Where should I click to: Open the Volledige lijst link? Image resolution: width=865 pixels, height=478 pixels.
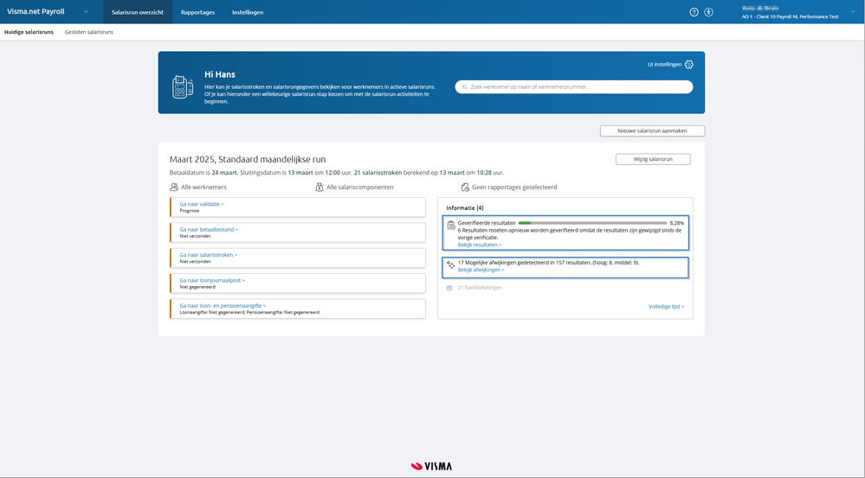(x=666, y=307)
